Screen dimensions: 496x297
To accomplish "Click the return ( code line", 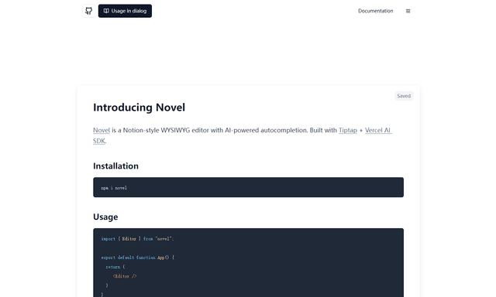I will (x=115, y=267).
